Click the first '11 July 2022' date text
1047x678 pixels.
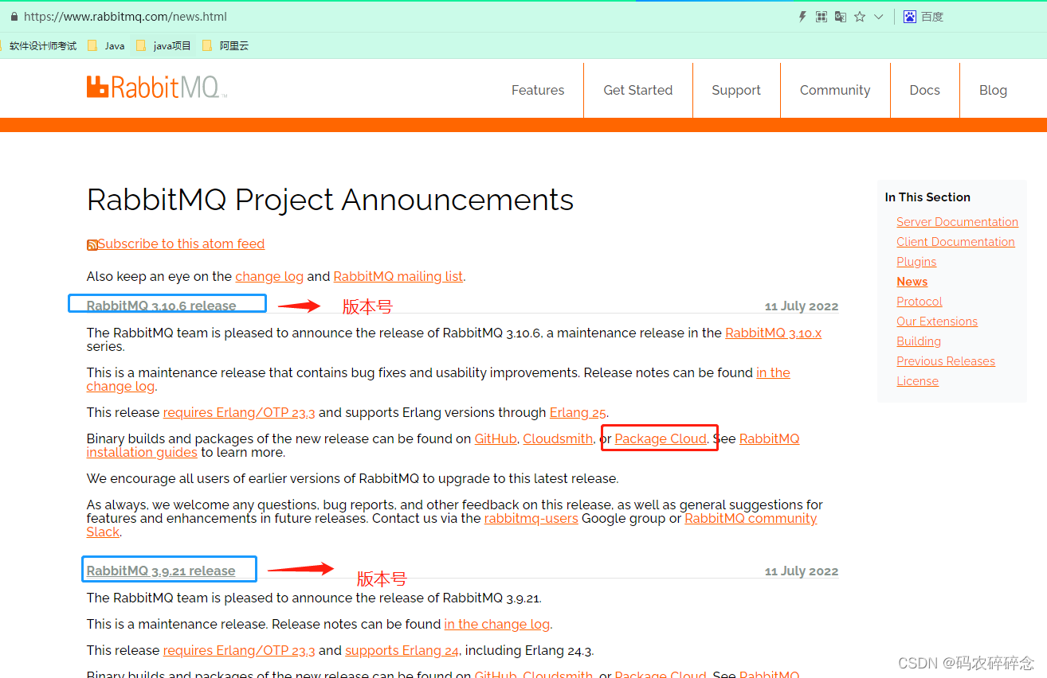tap(802, 306)
